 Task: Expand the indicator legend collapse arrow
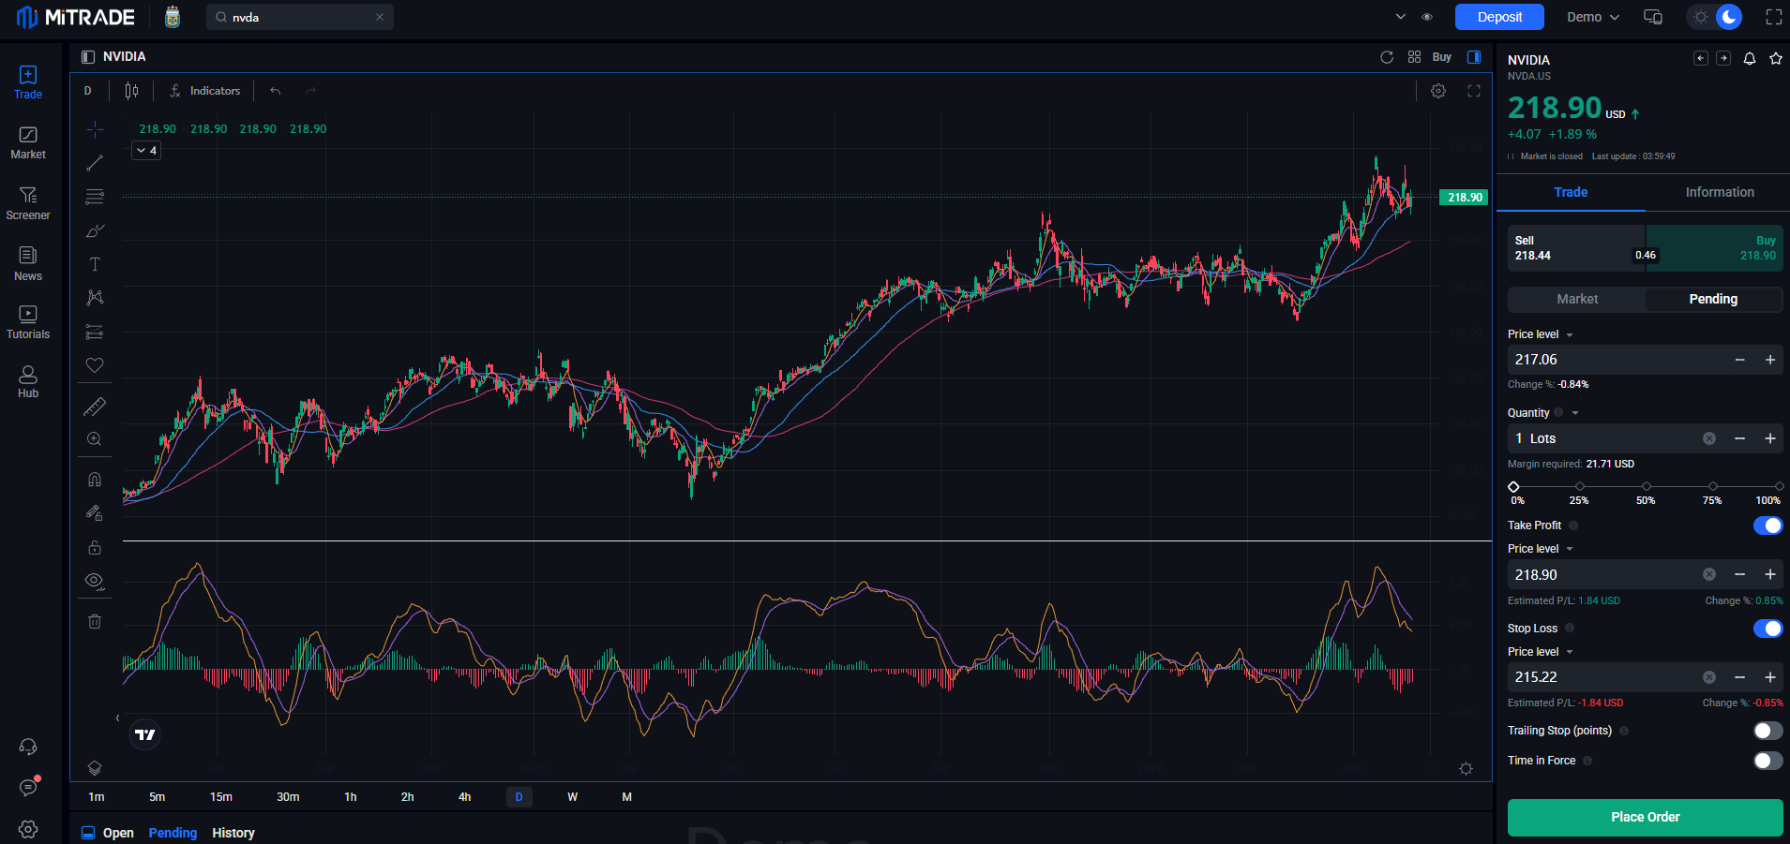pyautogui.click(x=146, y=151)
